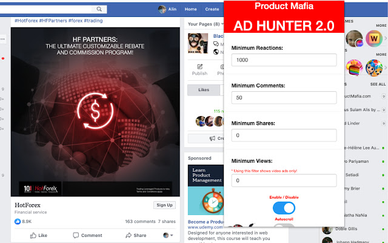Click the Share arrow icon on post
Image resolution: width=388 pixels, height=243 pixels.
129,235
